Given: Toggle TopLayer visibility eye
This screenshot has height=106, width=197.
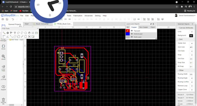Looking at the screenshot, I should 132,31.
